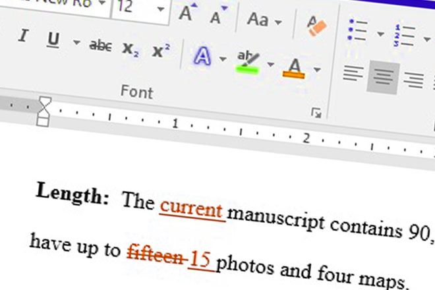The image size is (435, 290).
Task: Open the font size dropdown arrow
Action: (x=161, y=10)
